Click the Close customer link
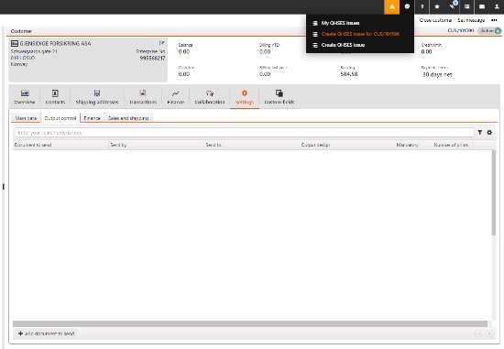The width and height of the screenshot is (504, 349). point(435,20)
